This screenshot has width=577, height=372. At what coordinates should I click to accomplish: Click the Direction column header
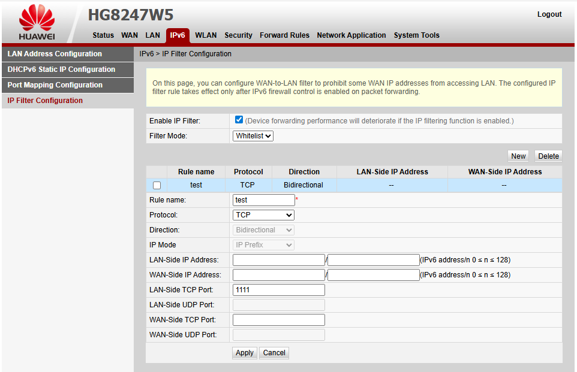pos(304,172)
